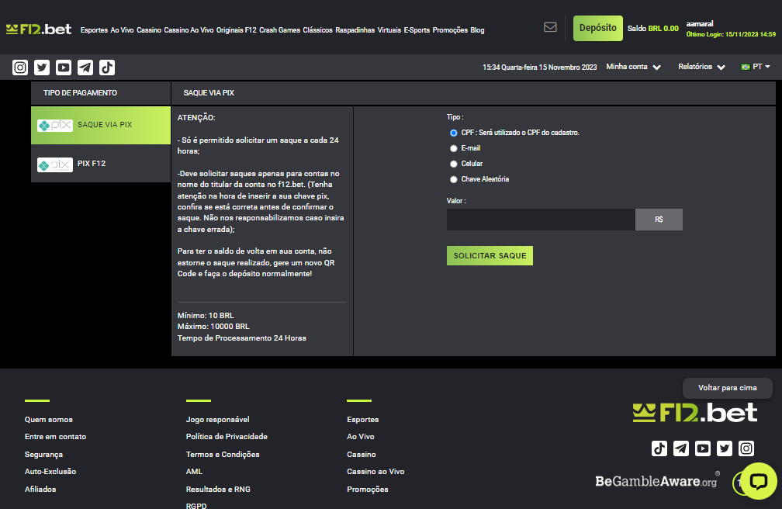Select the Saque via Pix payment type

(101, 125)
